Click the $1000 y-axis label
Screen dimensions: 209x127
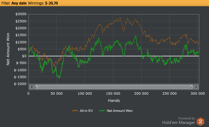tap(21, 42)
